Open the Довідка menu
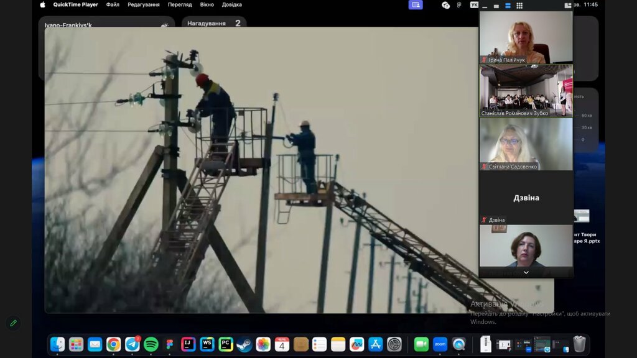Image resolution: width=637 pixels, height=358 pixels. coord(232,5)
